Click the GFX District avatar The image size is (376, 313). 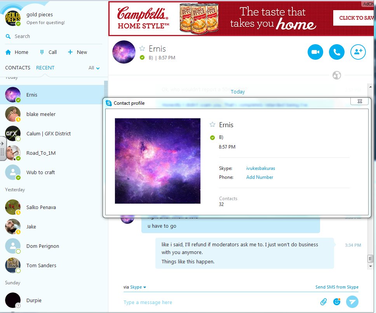(13, 133)
